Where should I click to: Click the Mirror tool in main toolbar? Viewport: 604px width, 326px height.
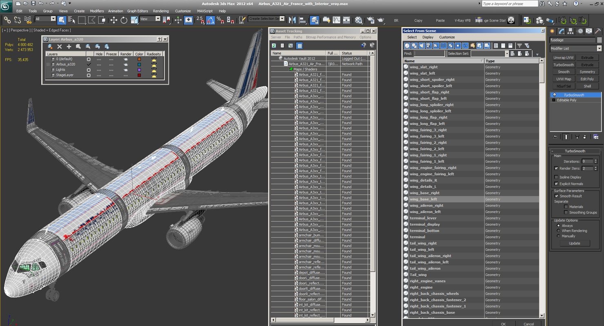pyautogui.click(x=292, y=20)
